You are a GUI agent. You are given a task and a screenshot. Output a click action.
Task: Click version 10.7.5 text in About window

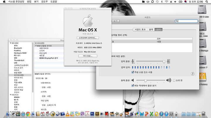pyautogui.click(x=88, y=34)
